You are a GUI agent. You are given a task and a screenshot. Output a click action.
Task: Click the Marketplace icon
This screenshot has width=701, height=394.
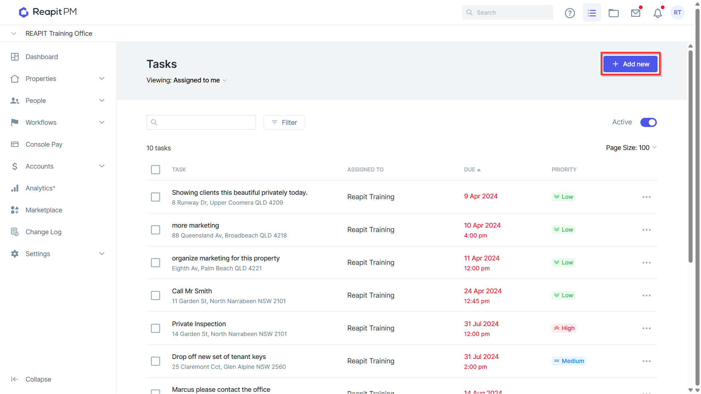(x=15, y=210)
